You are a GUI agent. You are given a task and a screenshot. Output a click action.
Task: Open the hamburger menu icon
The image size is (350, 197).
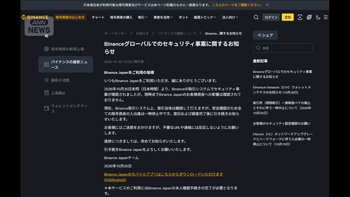tap(326, 17)
